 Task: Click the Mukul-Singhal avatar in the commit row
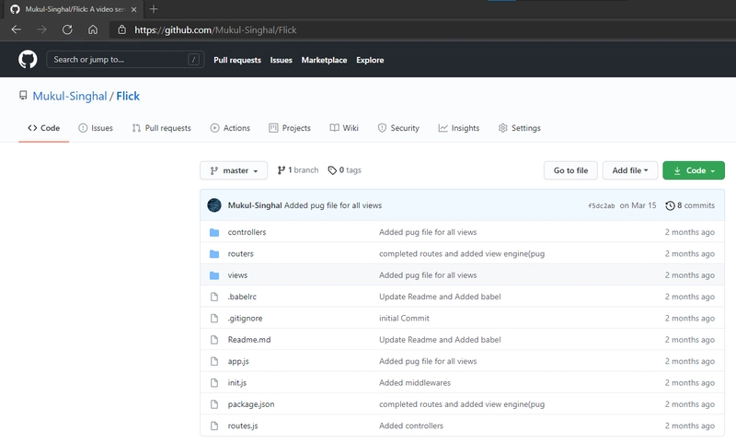coord(214,205)
